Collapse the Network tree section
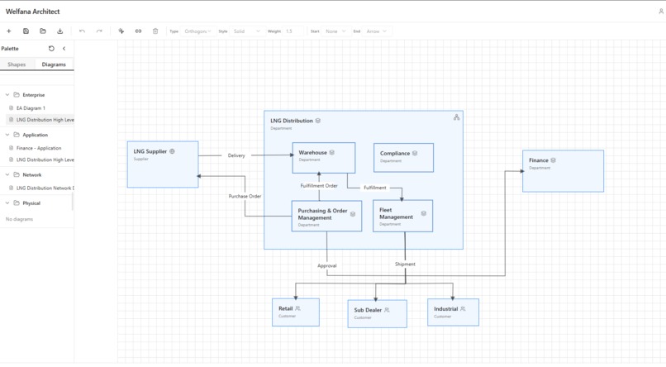 click(7, 174)
